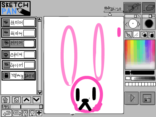The width and height of the screenshot is (156, 117).
Task: Show the fifth layer via its closed eye
Action: tap(7, 65)
